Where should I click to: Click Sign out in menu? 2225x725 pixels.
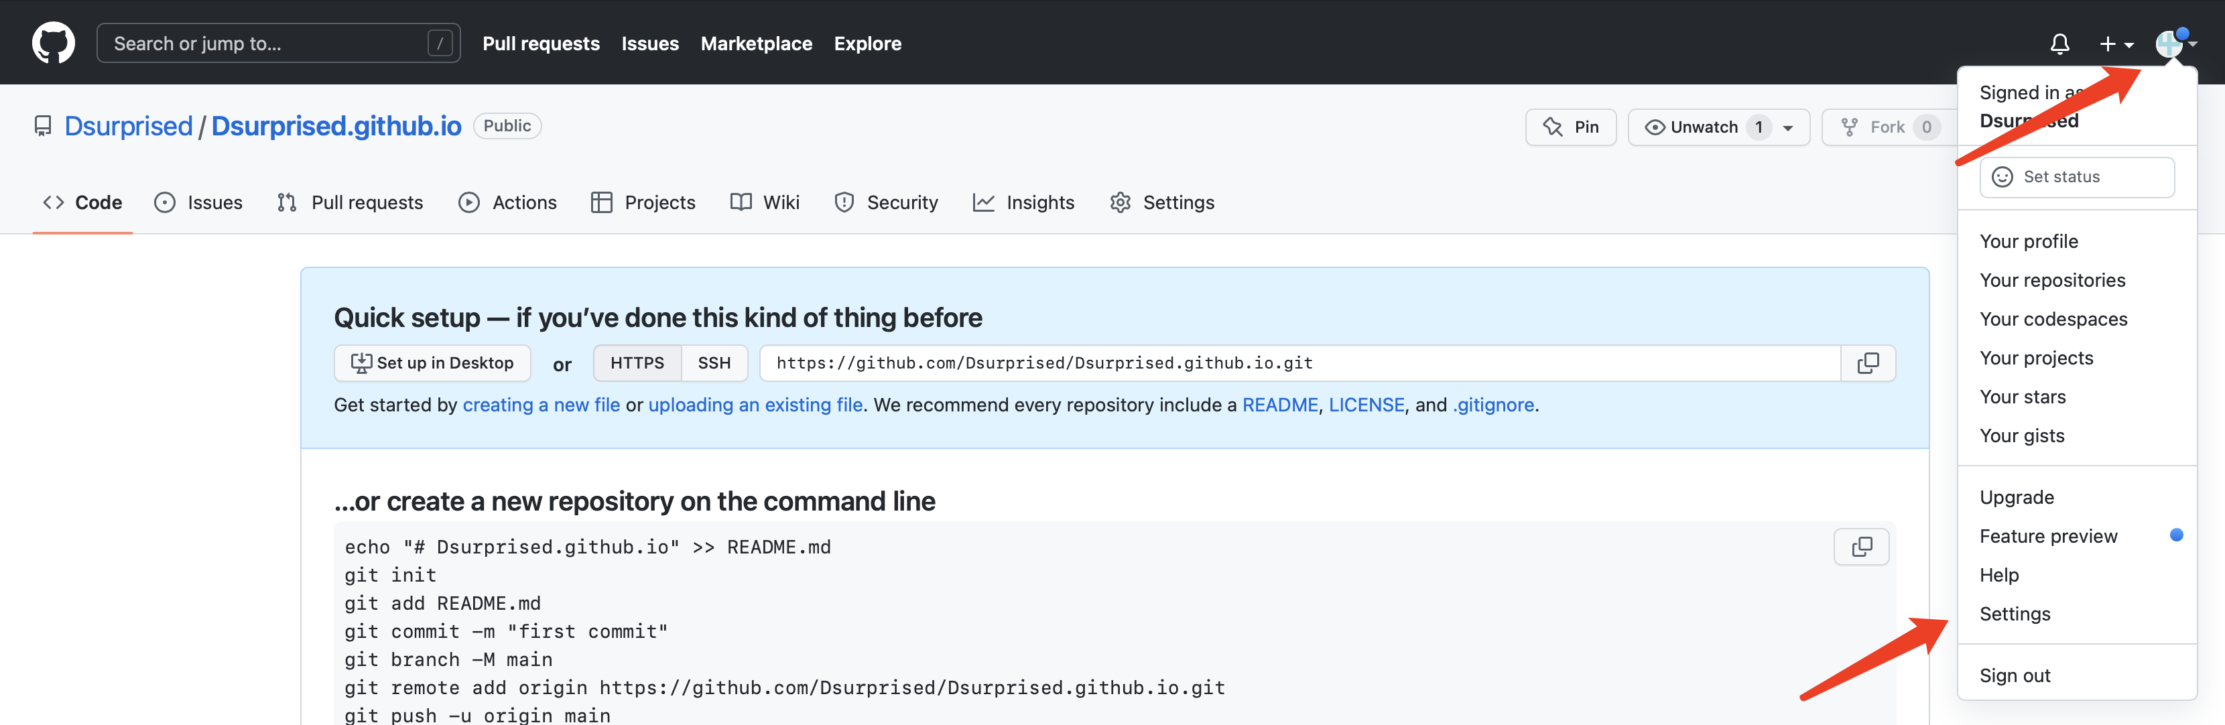[x=2015, y=676]
